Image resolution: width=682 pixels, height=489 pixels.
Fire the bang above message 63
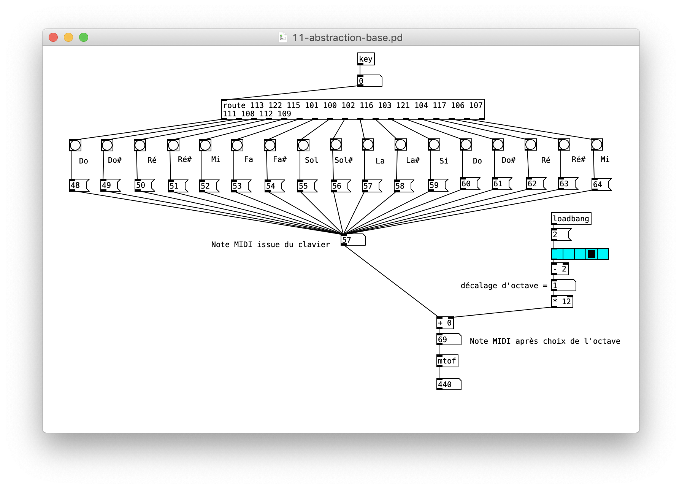(564, 144)
